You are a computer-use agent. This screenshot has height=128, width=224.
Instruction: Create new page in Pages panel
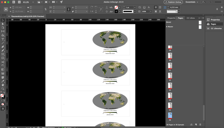pyautogui.click(x=196, y=125)
